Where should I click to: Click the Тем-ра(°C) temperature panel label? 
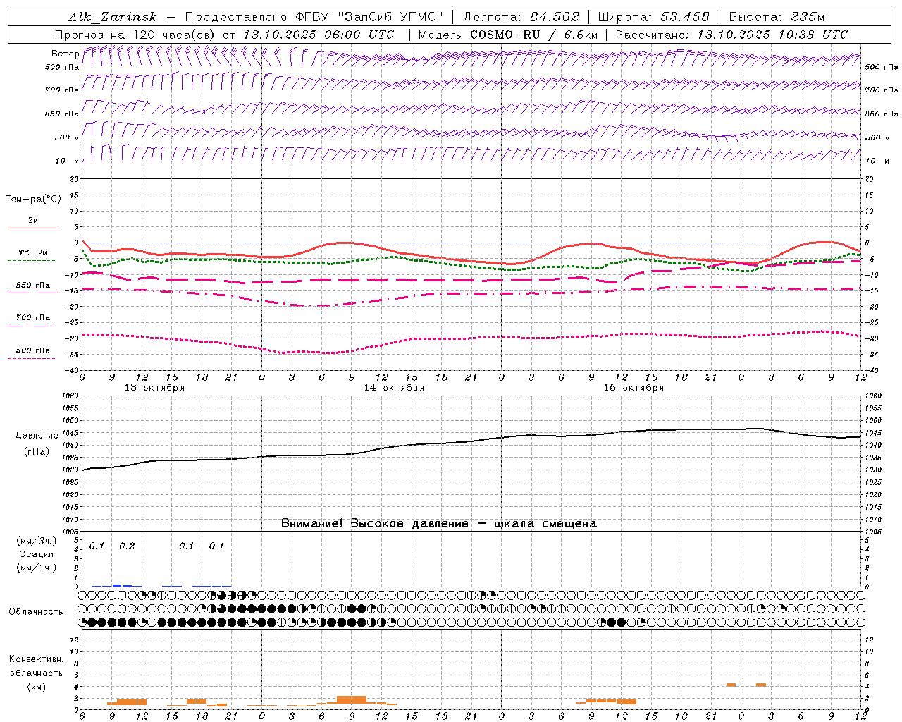tap(33, 200)
